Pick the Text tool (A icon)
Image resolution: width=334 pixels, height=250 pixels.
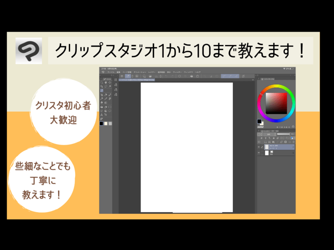pos(102,115)
